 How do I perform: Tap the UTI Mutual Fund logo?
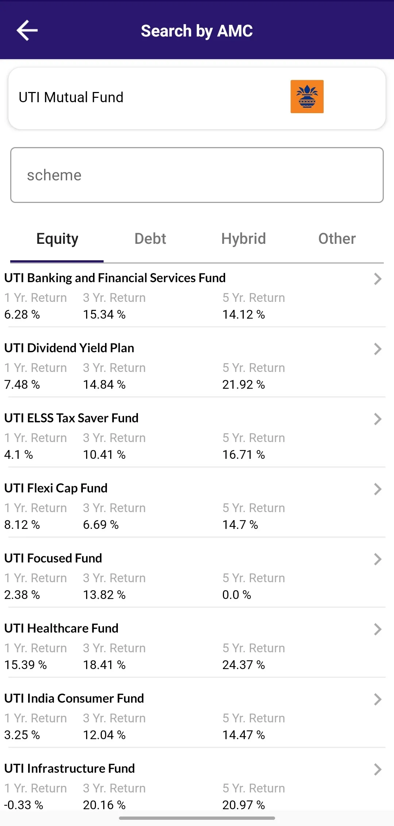coord(307,97)
